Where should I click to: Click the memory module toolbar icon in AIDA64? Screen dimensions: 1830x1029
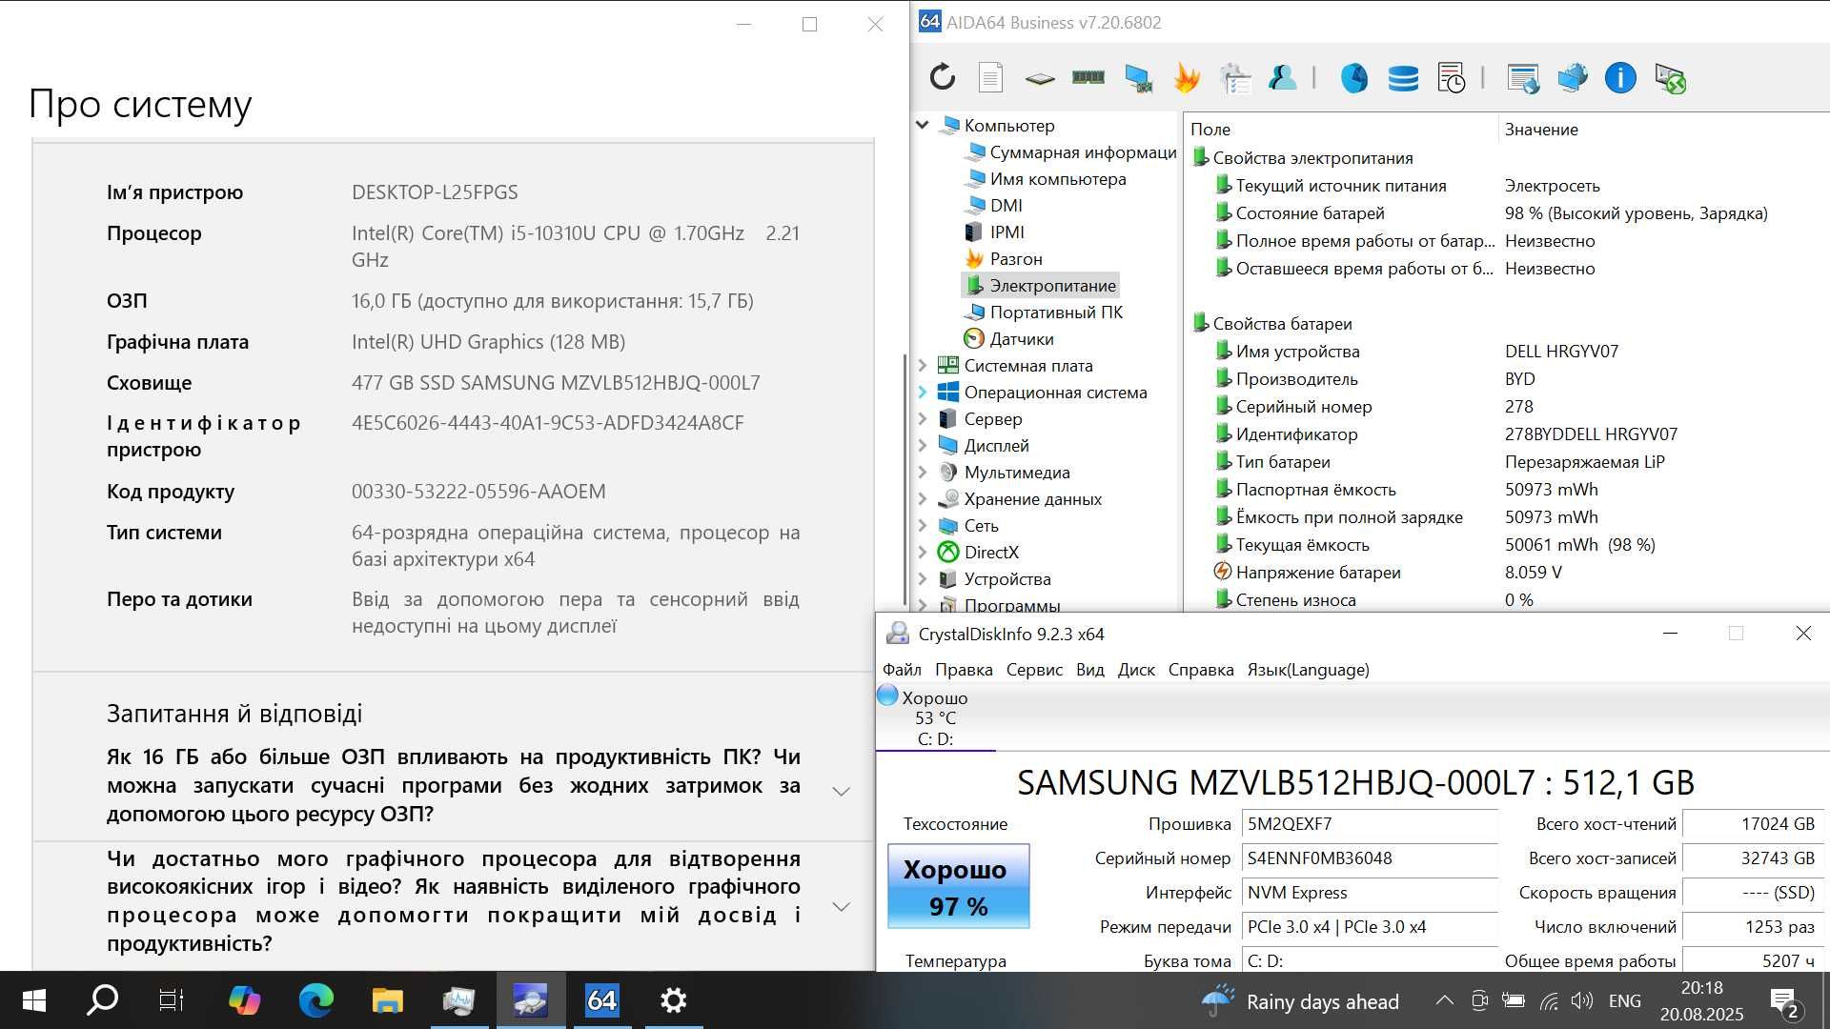click(1088, 77)
